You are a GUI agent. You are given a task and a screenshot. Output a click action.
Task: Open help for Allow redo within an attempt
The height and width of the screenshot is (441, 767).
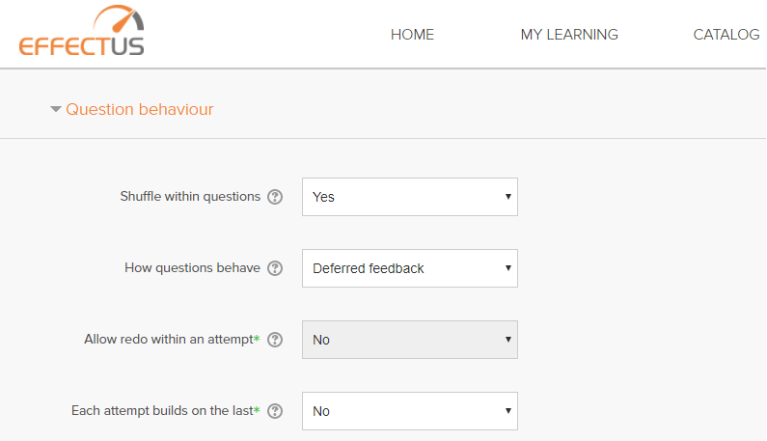pos(275,340)
